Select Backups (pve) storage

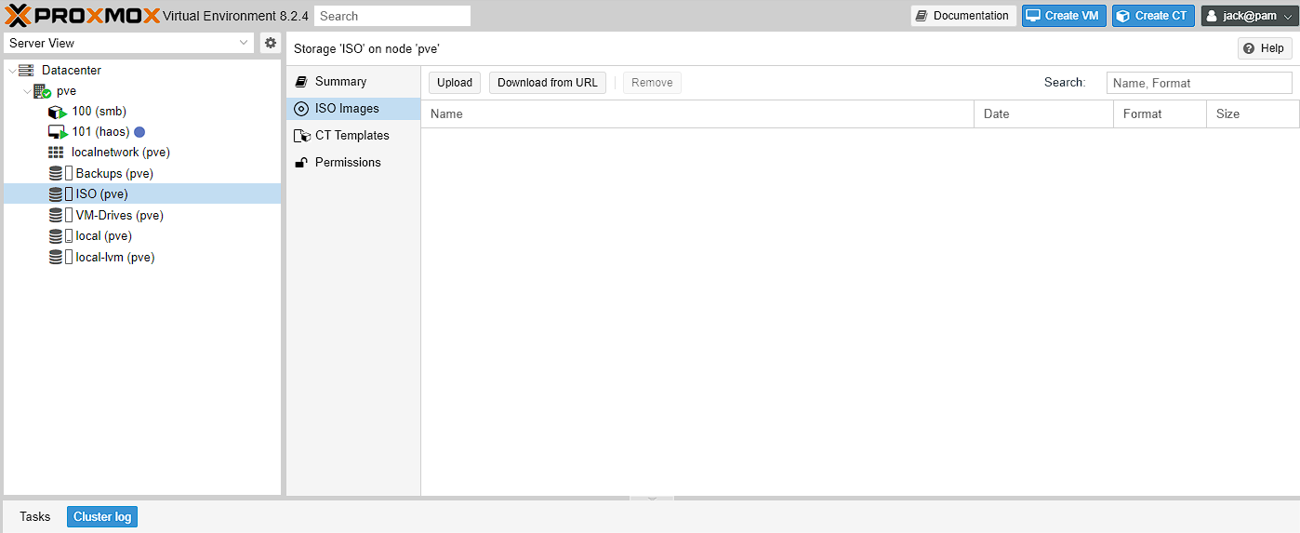point(114,173)
